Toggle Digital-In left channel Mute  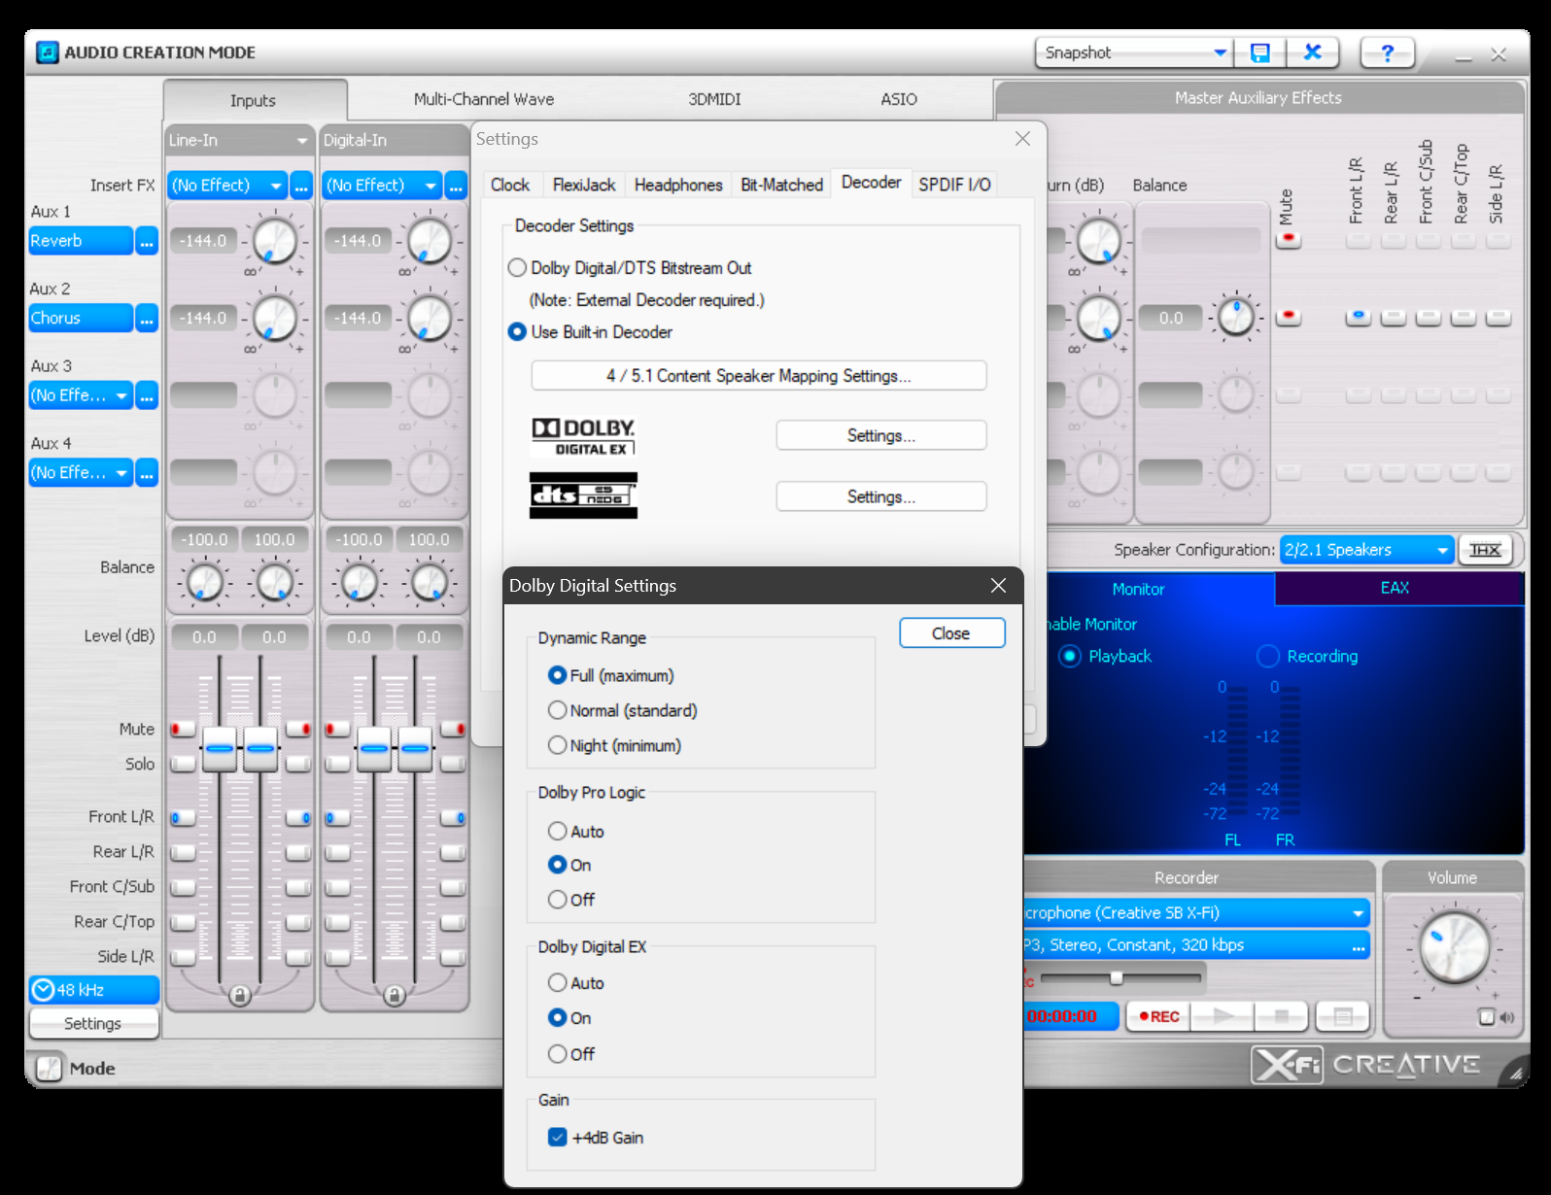coord(337,729)
